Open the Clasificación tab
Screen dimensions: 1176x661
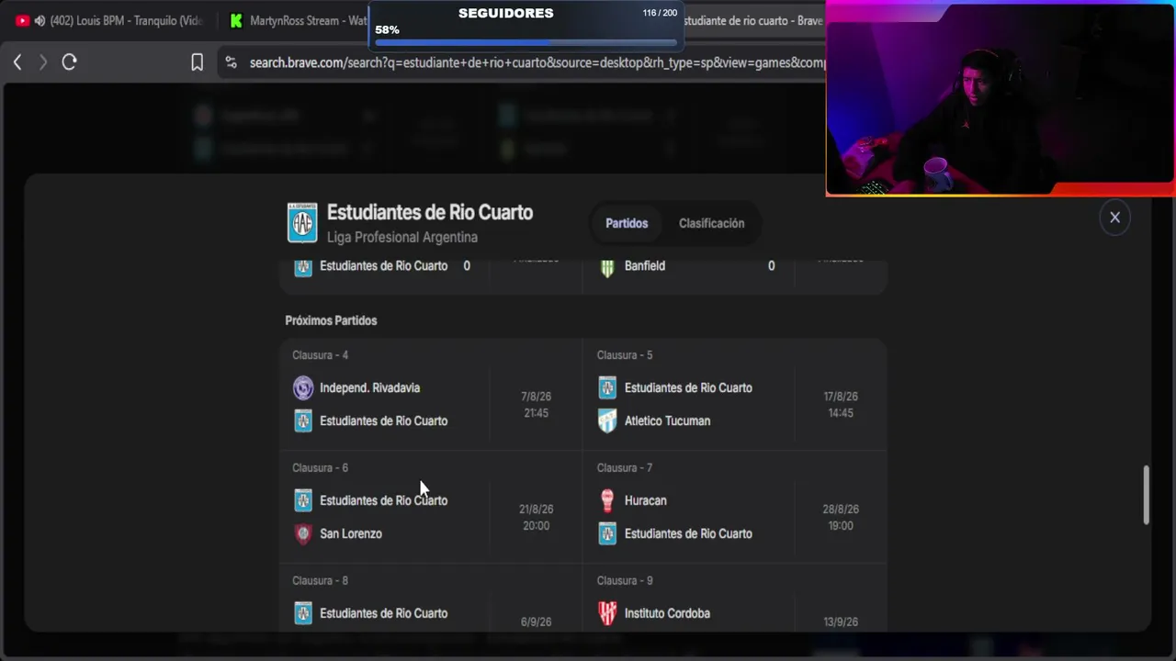pyautogui.click(x=711, y=223)
